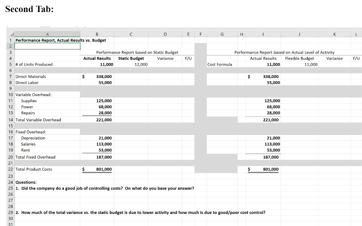This screenshot has width=362, height=226.
Task: Select column A header
Action: pyautogui.click(x=47, y=34)
